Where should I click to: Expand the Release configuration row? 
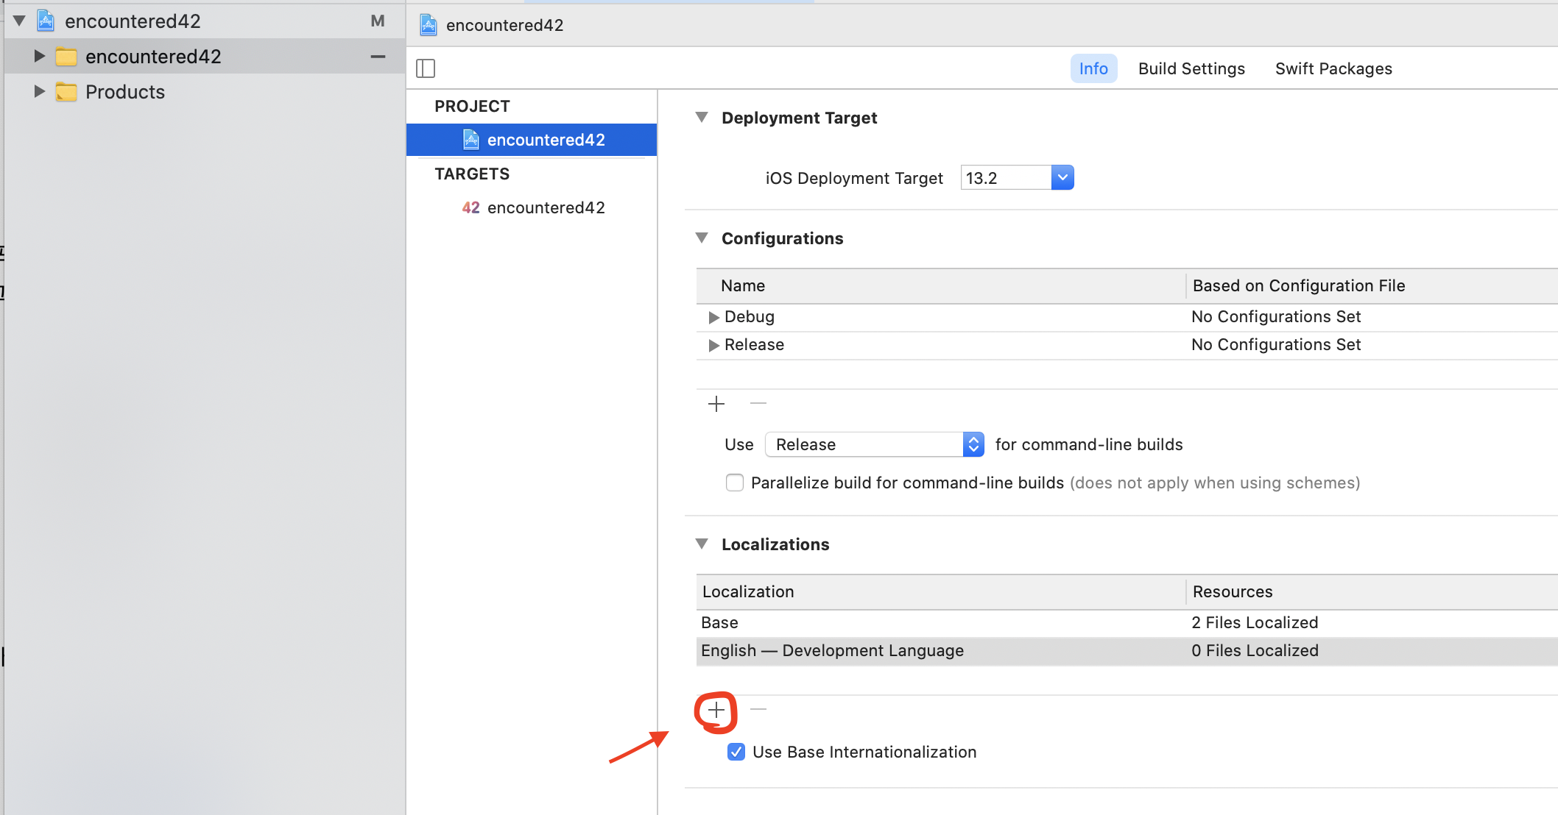[713, 345]
